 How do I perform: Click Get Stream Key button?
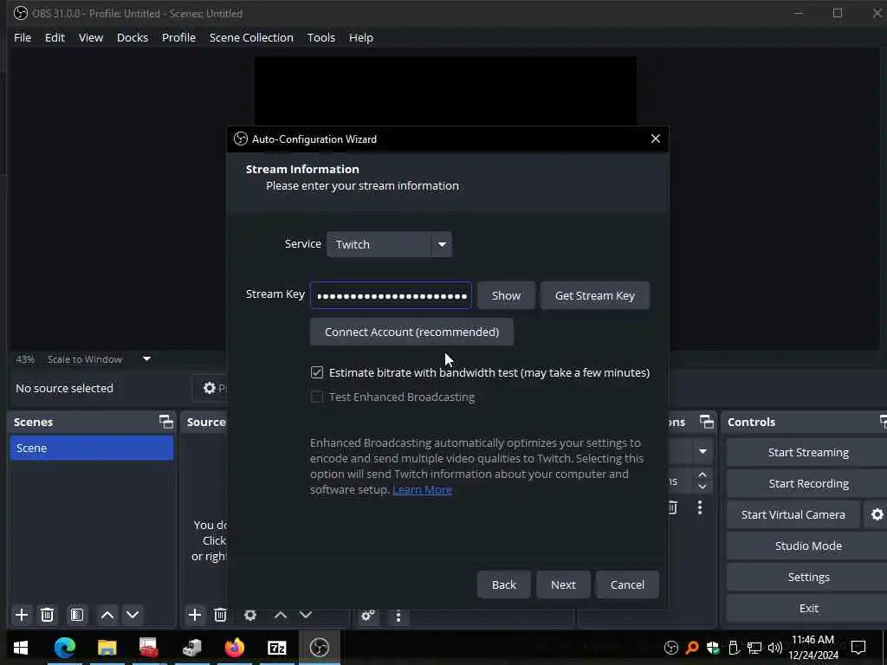click(x=594, y=296)
